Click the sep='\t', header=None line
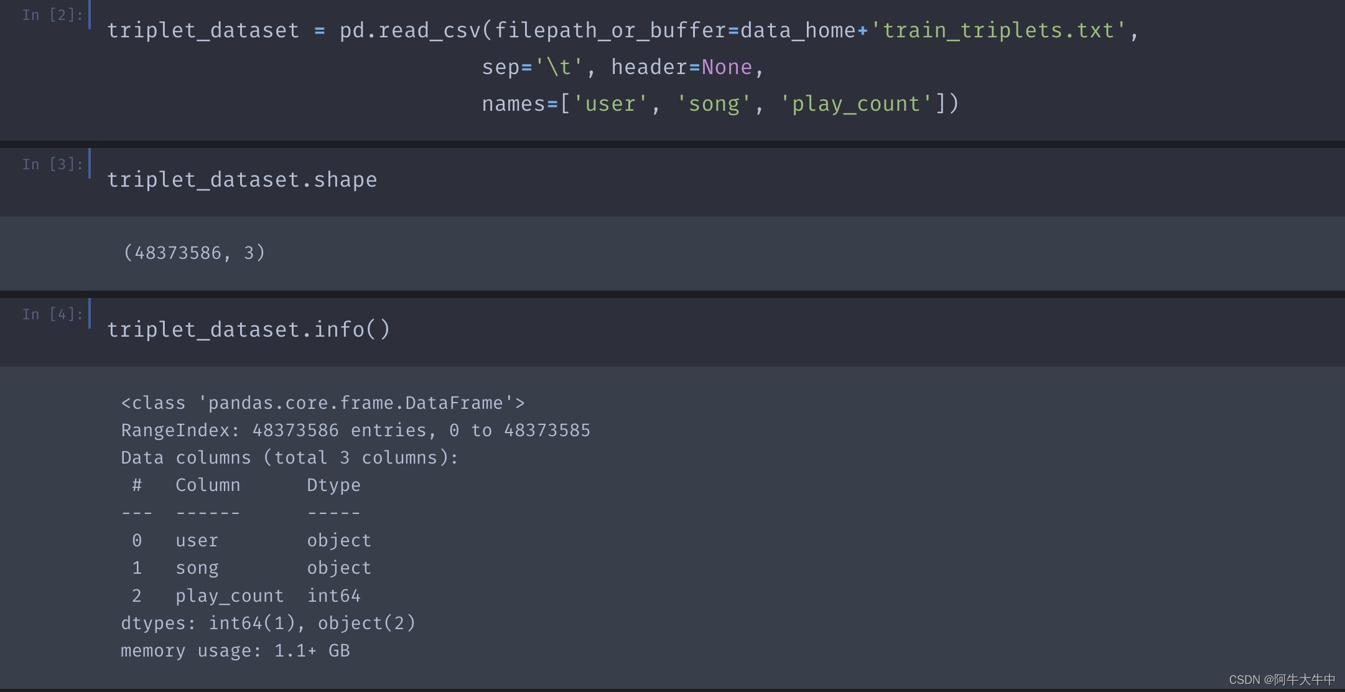 pyautogui.click(x=623, y=67)
